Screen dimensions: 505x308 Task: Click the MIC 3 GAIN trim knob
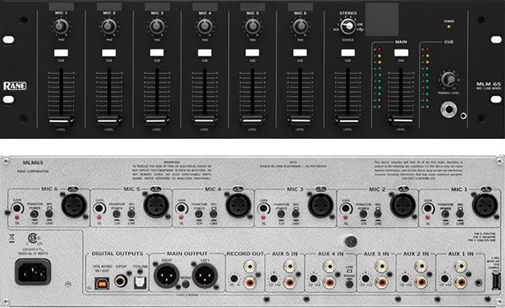(x=263, y=208)
